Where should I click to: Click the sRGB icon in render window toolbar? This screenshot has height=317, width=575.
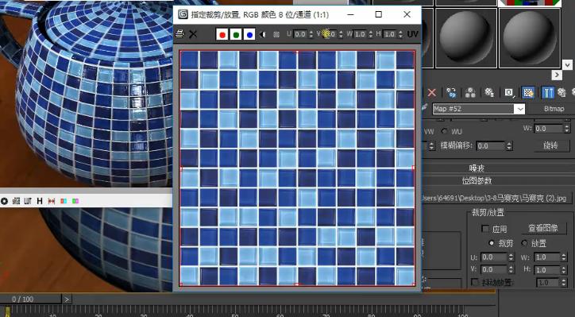click(16, 201)
